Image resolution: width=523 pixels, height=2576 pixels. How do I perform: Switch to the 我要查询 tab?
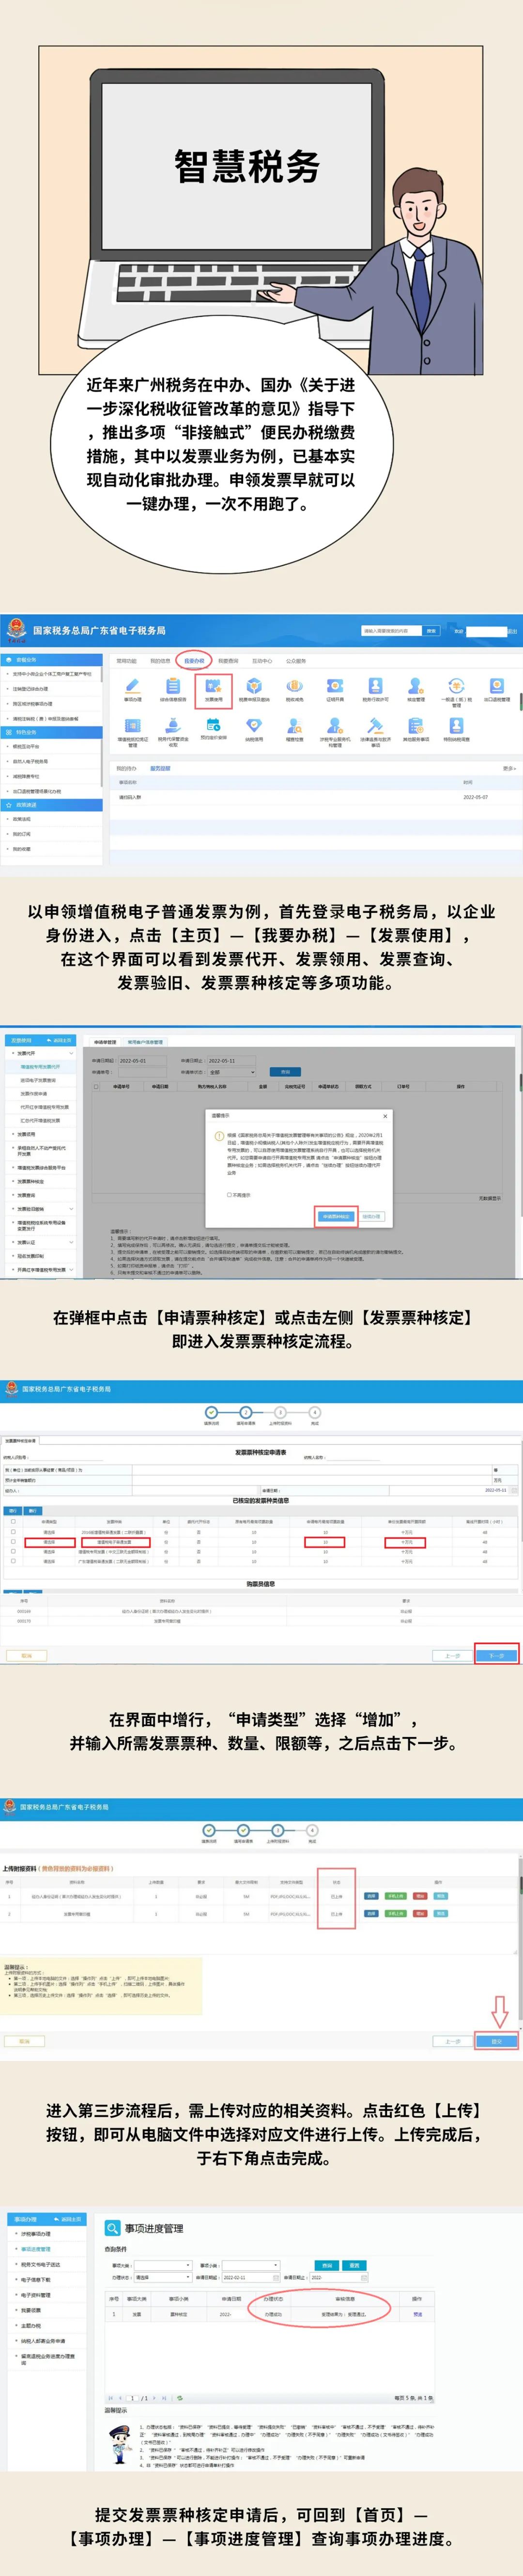pos(228,660)
